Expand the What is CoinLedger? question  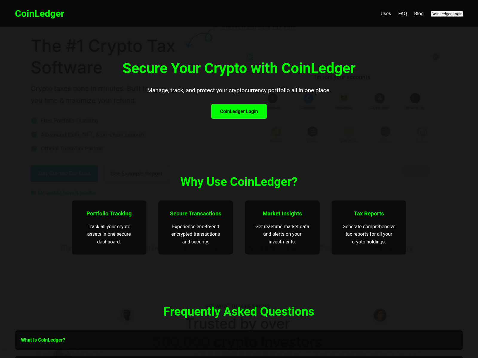click(239, 340)
